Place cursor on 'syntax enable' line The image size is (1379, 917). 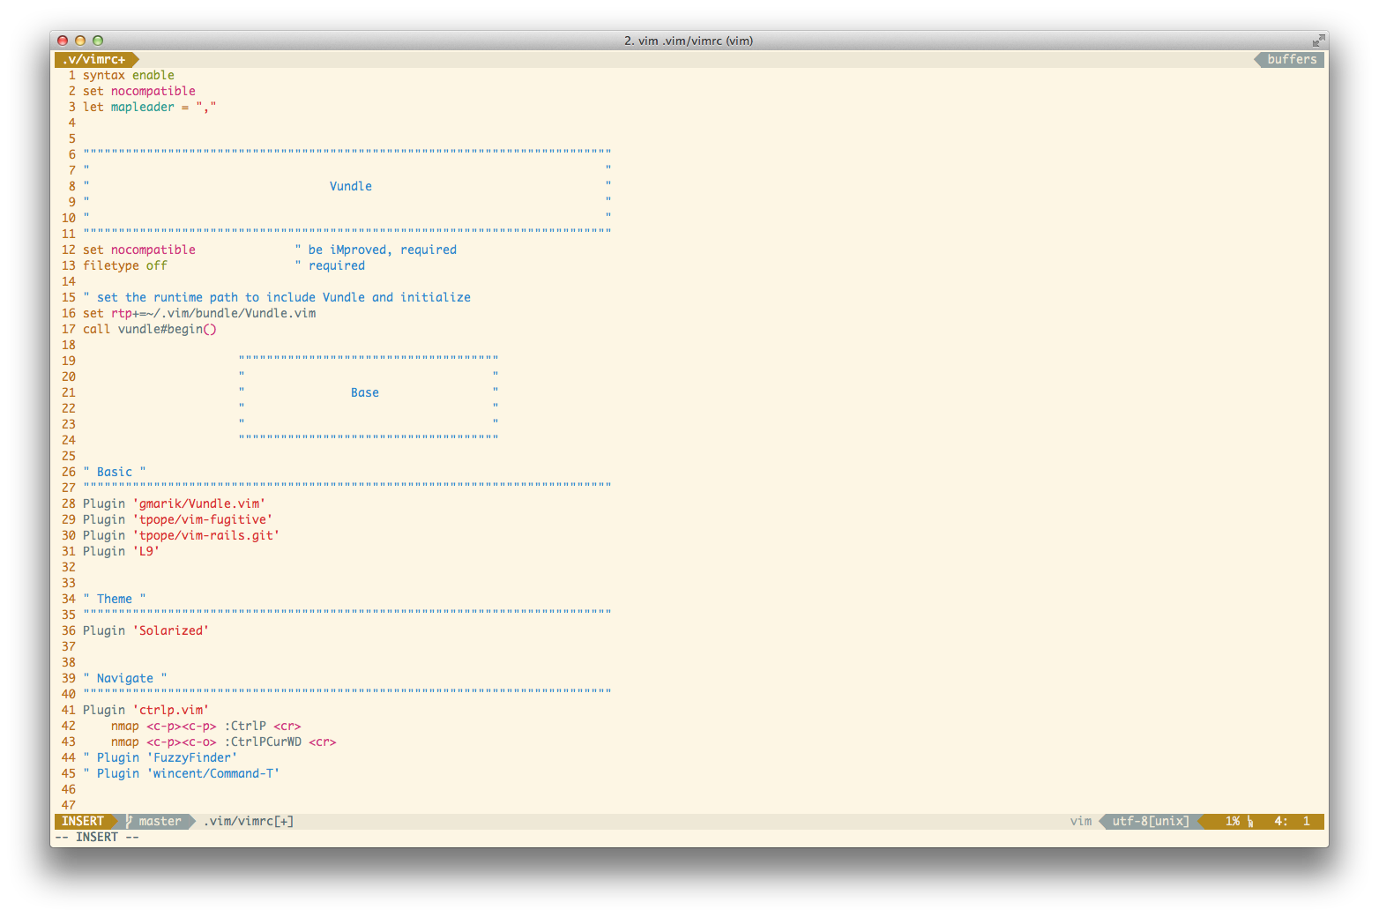click(129, 75)
